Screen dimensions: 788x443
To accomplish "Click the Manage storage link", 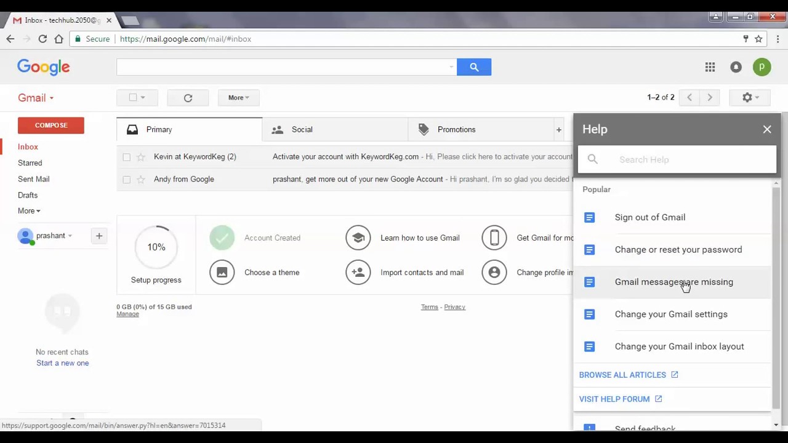I will (127, 314).
